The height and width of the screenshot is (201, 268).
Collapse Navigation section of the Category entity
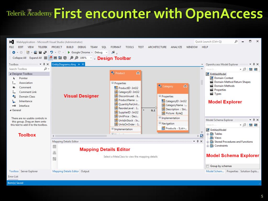click(x=160, y=123)
